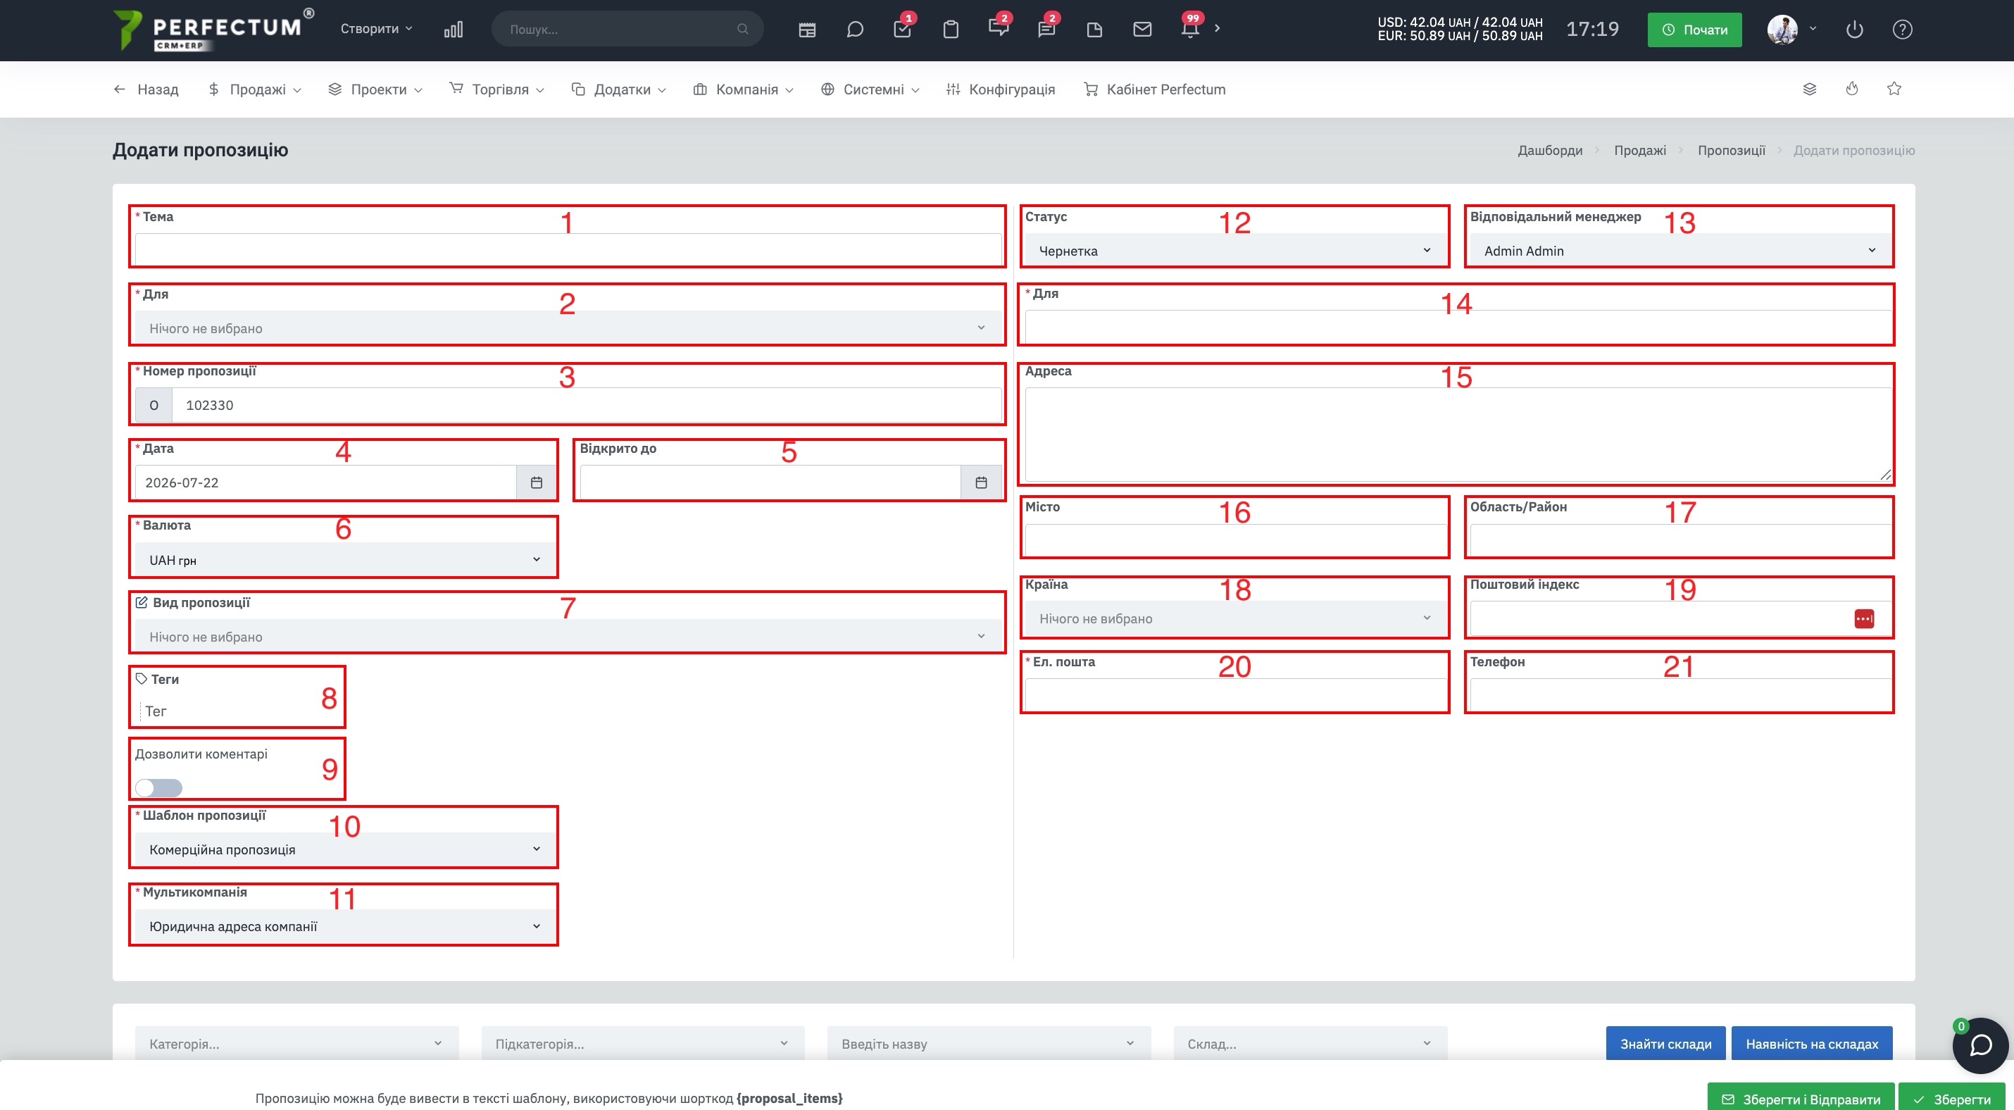This screenshot has height=1110, width=2014.
Task: Open the Продажі menu
Action: (x=254, y=89)
